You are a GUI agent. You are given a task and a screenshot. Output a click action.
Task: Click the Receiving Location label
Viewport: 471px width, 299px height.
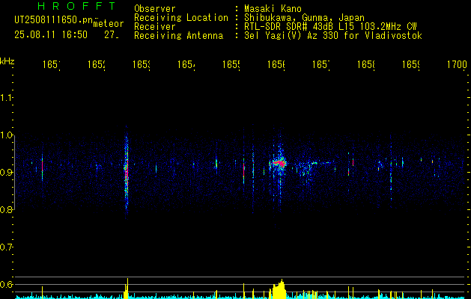click(181, 18)
